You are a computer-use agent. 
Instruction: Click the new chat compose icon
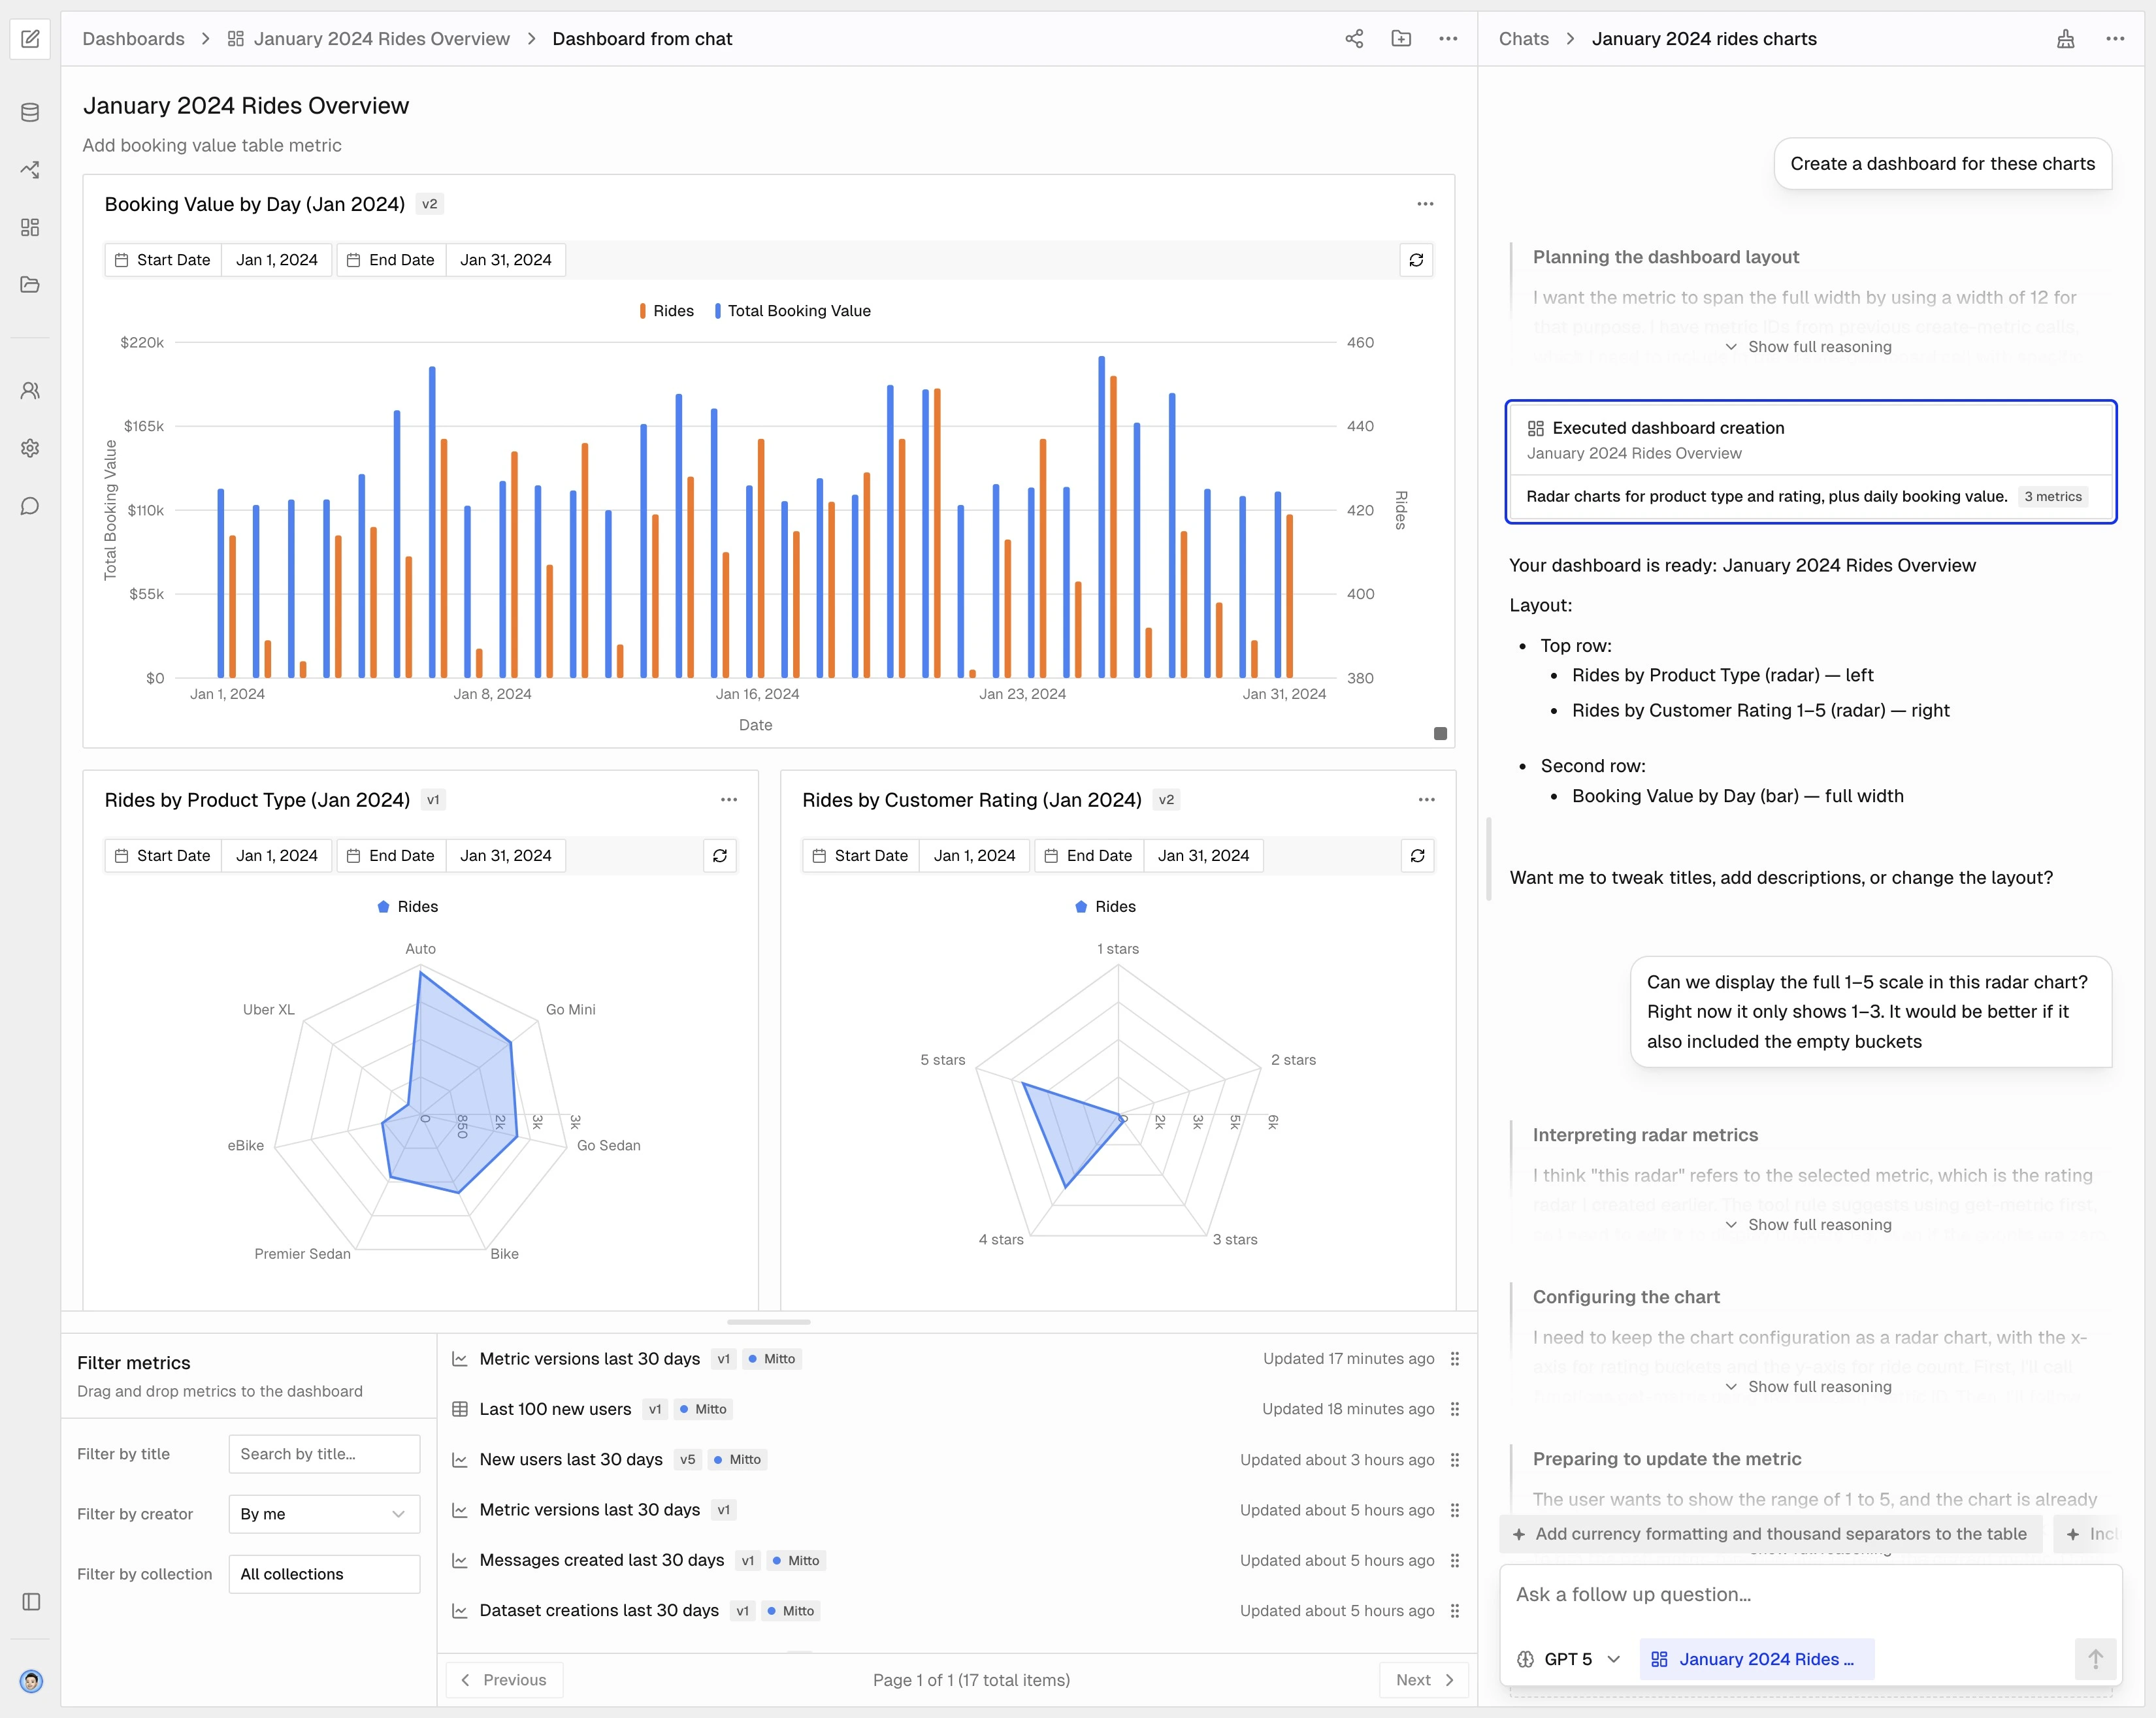pyautogui.click(x=30, y=39)
